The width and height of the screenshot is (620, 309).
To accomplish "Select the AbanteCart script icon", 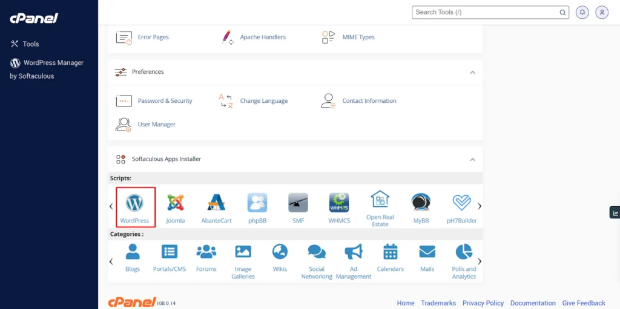I will (x=216, y=203).
